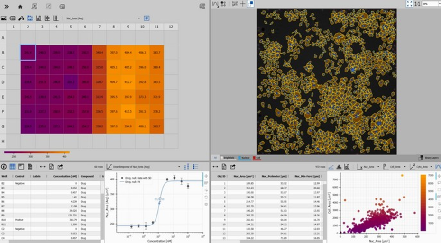Viewport: 441px width, 243px height.
Task: Open Y-axis Cell_Area dropdown
Action: (x=395, y=167)
